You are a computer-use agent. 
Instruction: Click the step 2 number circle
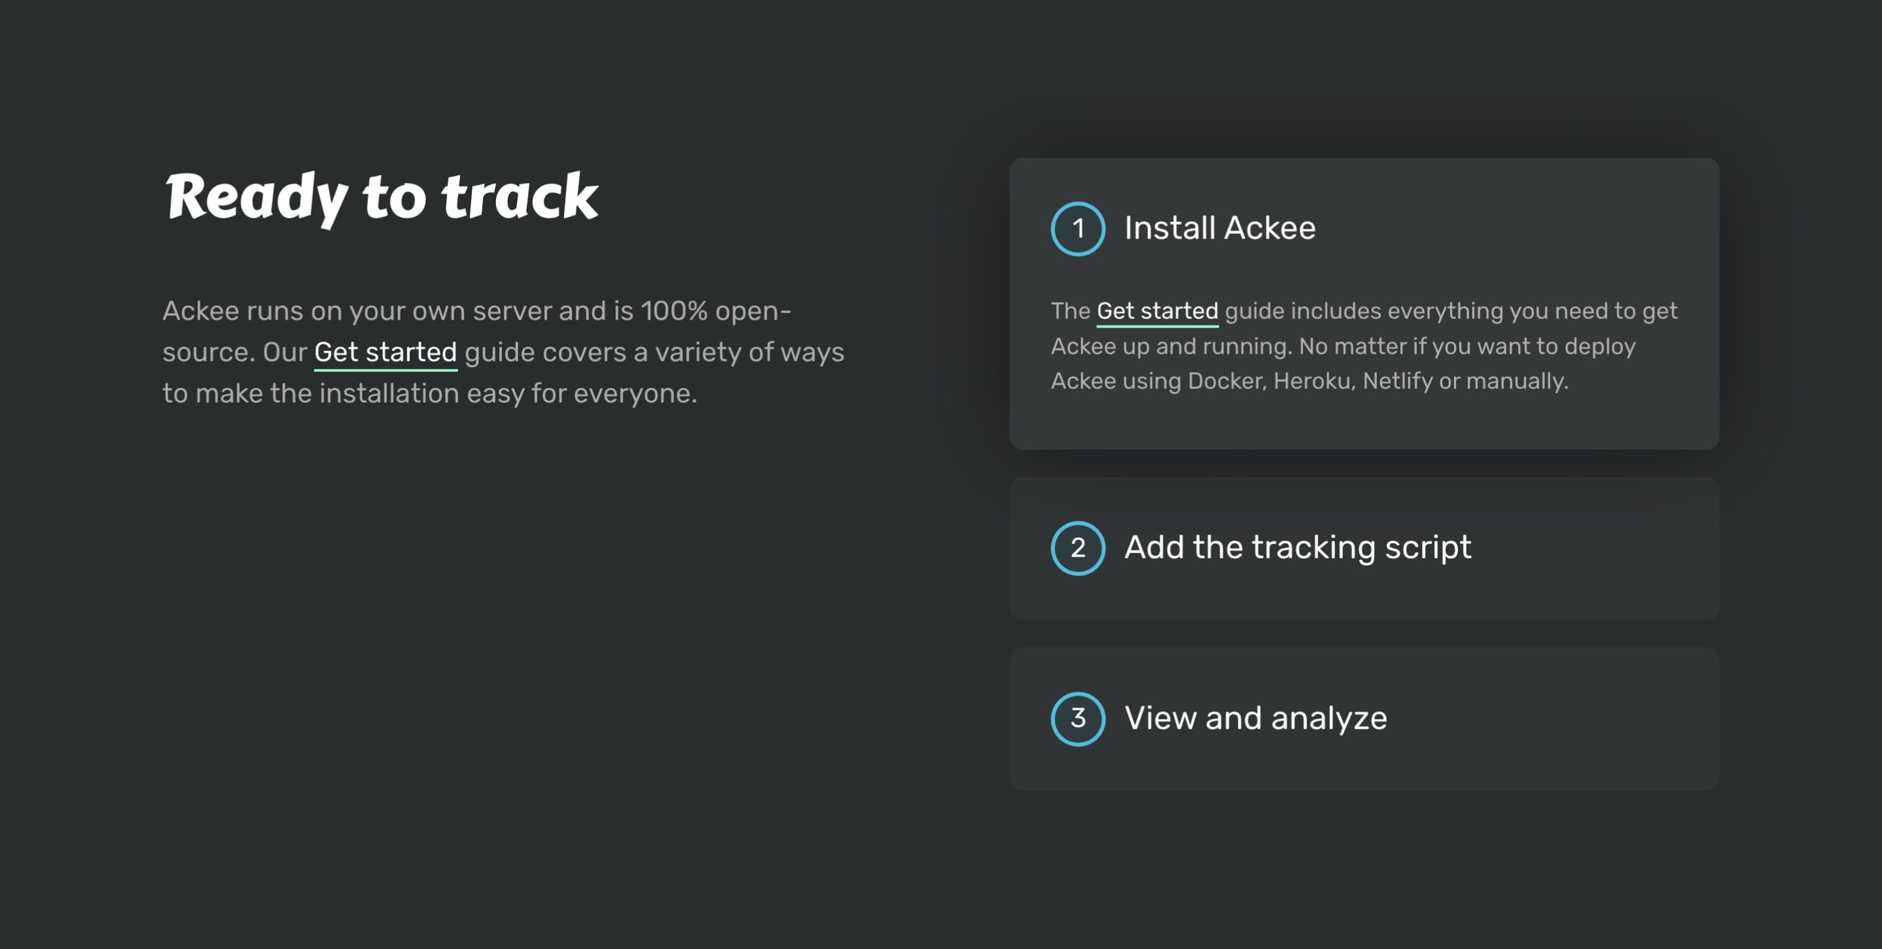click(x=1078, y=548)
